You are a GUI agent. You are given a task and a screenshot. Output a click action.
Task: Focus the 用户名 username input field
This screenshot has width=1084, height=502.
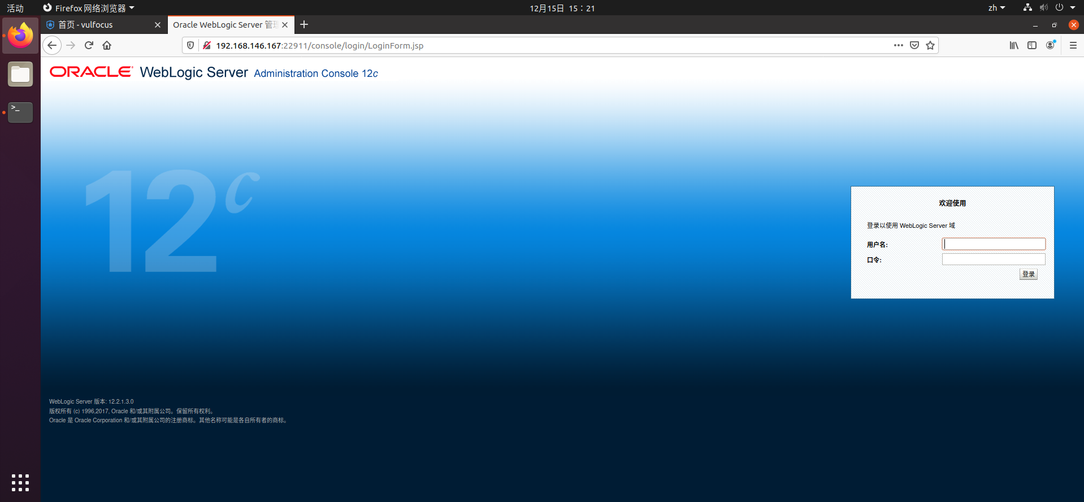tap(994, 244)
